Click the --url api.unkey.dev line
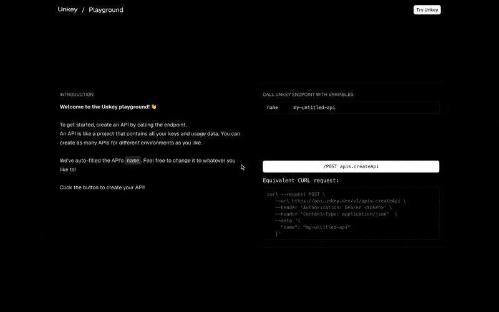Image resolution: width=499 pixels, height=312 pixels. click(x=340, y=201)
